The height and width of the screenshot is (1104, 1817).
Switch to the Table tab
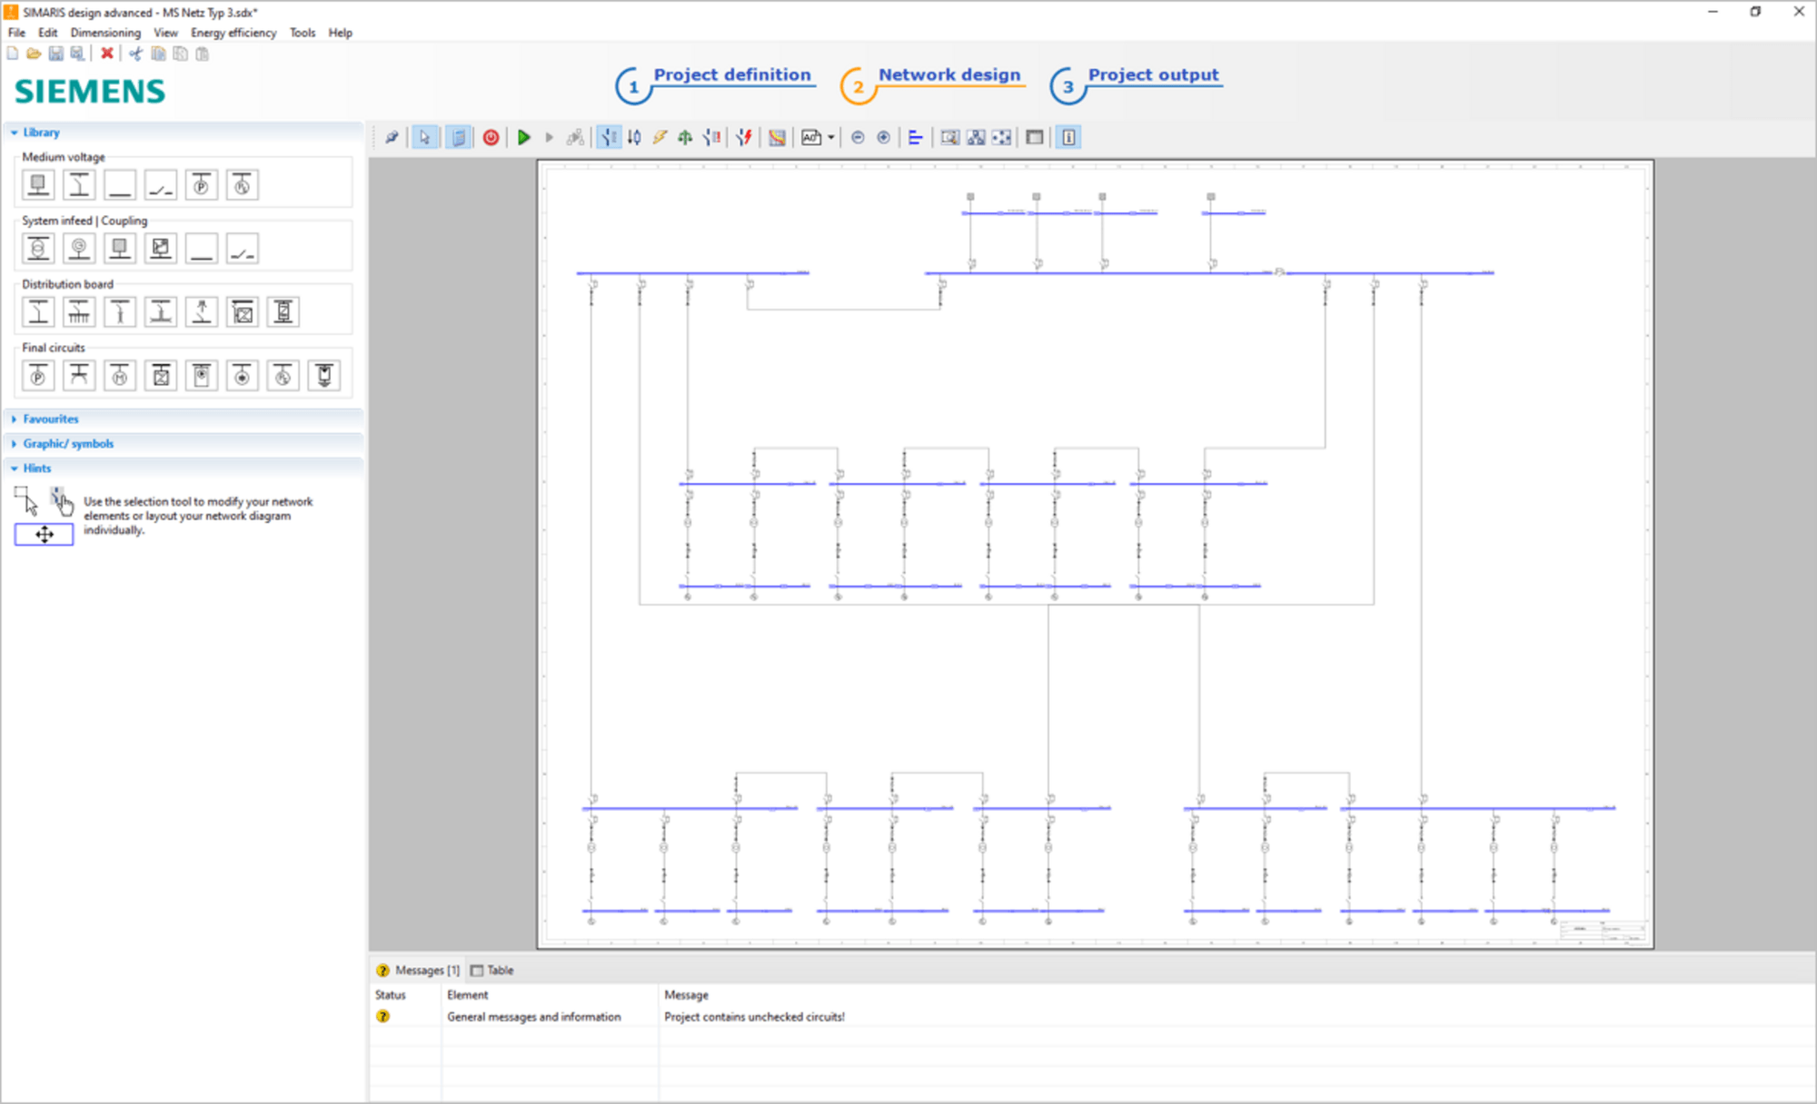[495, 970]
